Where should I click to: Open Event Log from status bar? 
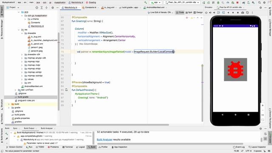pos(239,147)
